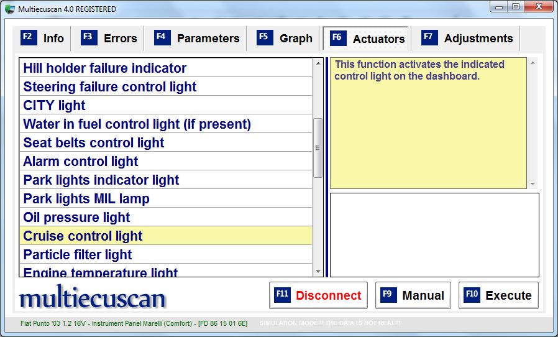Image resolution: width=558 pixels, height=337 pixels.
Task: Select Steering failure control light
Action: pyautogui.click(x=166, y=86)
